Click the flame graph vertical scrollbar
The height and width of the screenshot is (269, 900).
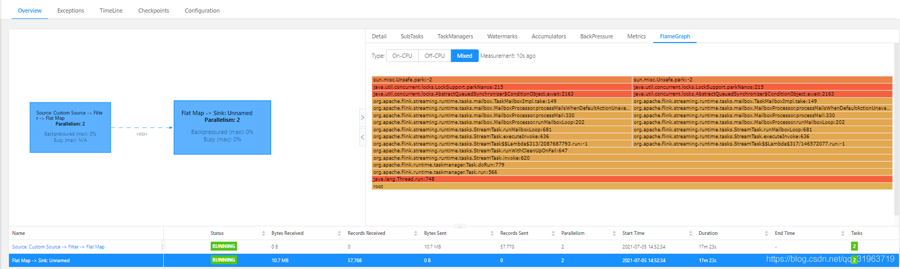(896, 129)
